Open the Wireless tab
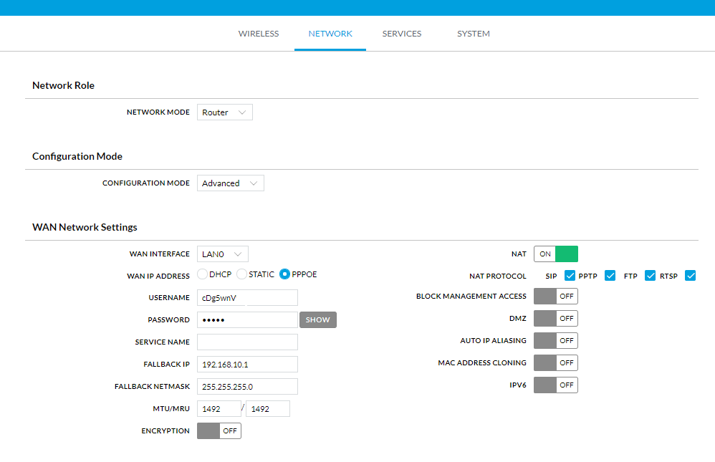This screenshot has height=462, width=715. coord(258,34)
